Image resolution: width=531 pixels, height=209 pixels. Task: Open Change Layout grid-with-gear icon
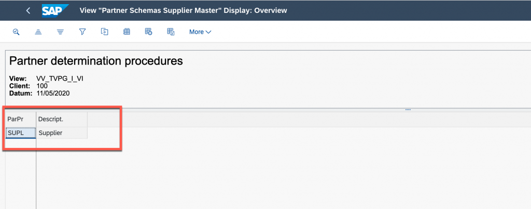tap(149, 32)
